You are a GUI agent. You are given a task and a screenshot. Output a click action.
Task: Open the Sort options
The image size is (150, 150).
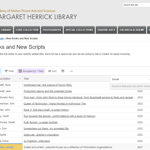(52, 71)
